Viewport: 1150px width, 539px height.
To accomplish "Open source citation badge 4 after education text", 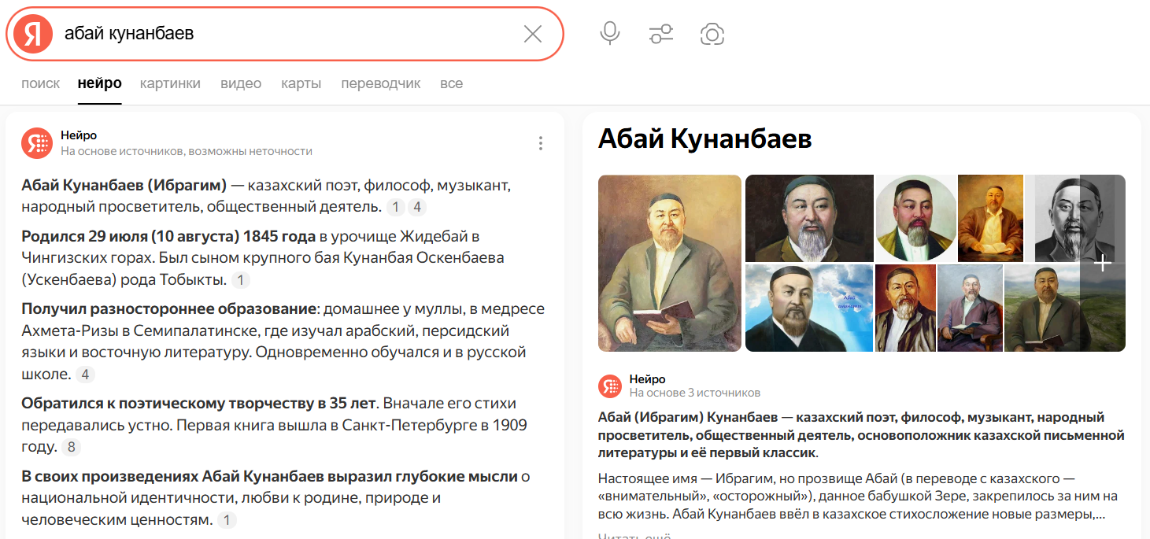I will pos(83,375).
